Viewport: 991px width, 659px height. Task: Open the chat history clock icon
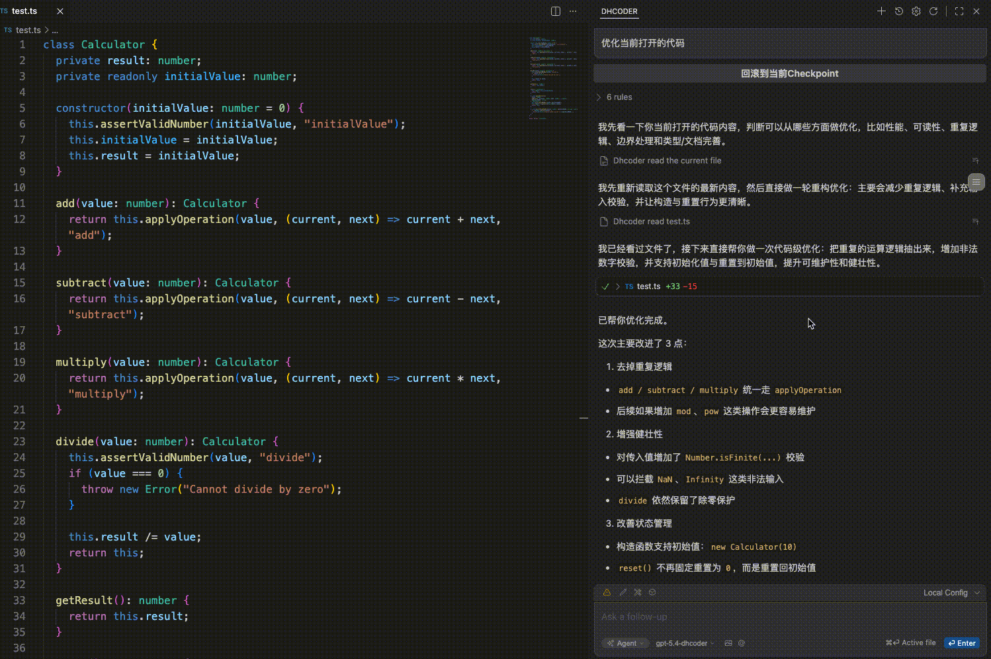pos(898,11)
